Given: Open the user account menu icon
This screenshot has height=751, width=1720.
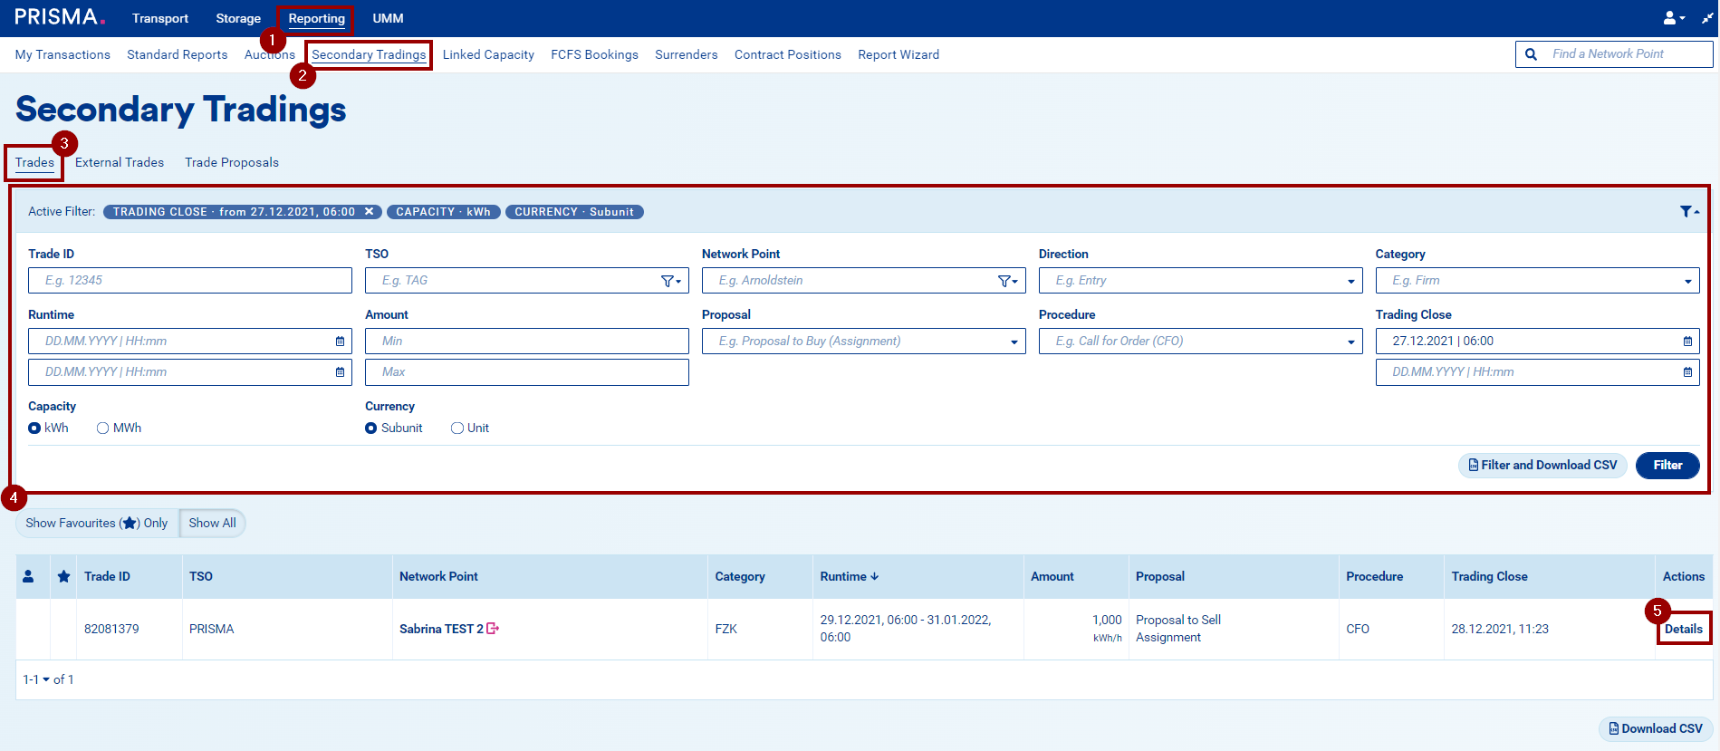Looking at the screenshot, I should click(x=1673, y=18).
